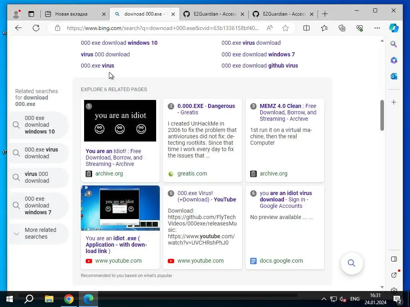Open taskbar Search magnifier
410x307 pixels.
point(29,299)
